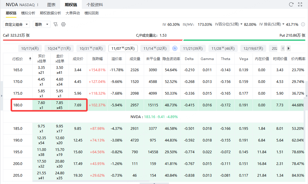Click the Vega column header
This screenshot has height=184, width=308.
click(x=243, y=59)
